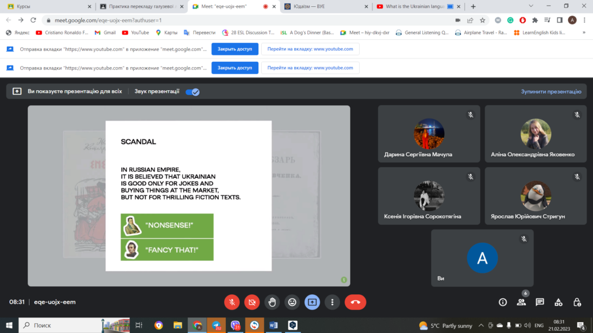593x333 pixels.
Task: Click Зупинити презентацію to stop presenting
Action: pyautogui.click(x=550, y=91)
